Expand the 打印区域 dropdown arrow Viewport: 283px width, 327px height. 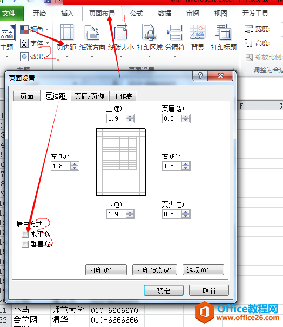tap(149, 57)
